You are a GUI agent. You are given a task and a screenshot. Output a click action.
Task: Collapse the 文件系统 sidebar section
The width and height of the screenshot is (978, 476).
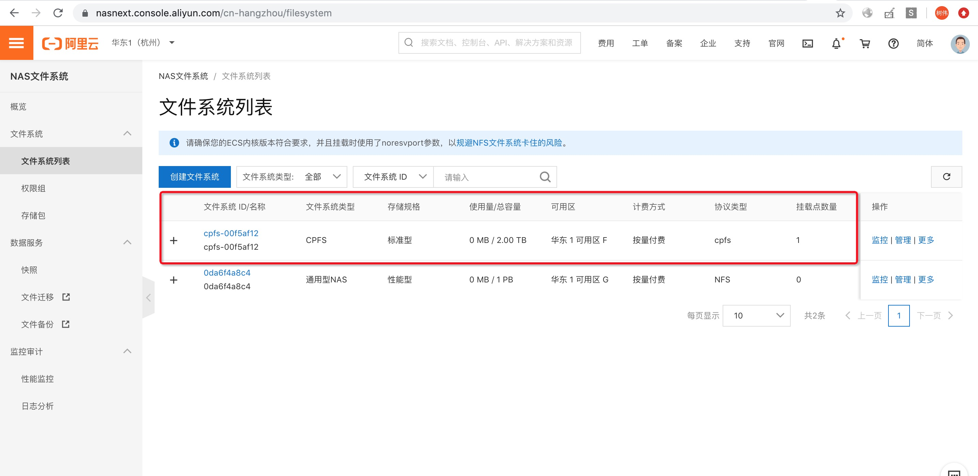128,133
